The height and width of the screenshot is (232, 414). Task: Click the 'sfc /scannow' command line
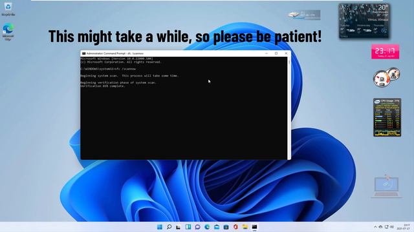(x=108, y=69)
